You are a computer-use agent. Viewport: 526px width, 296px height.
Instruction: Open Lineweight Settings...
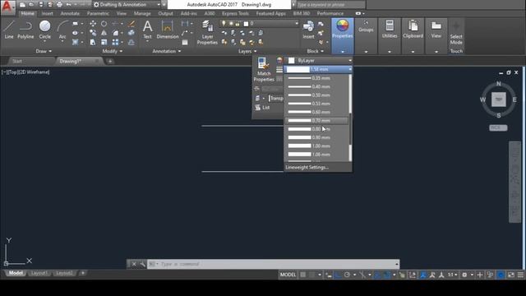pos(307,167)
